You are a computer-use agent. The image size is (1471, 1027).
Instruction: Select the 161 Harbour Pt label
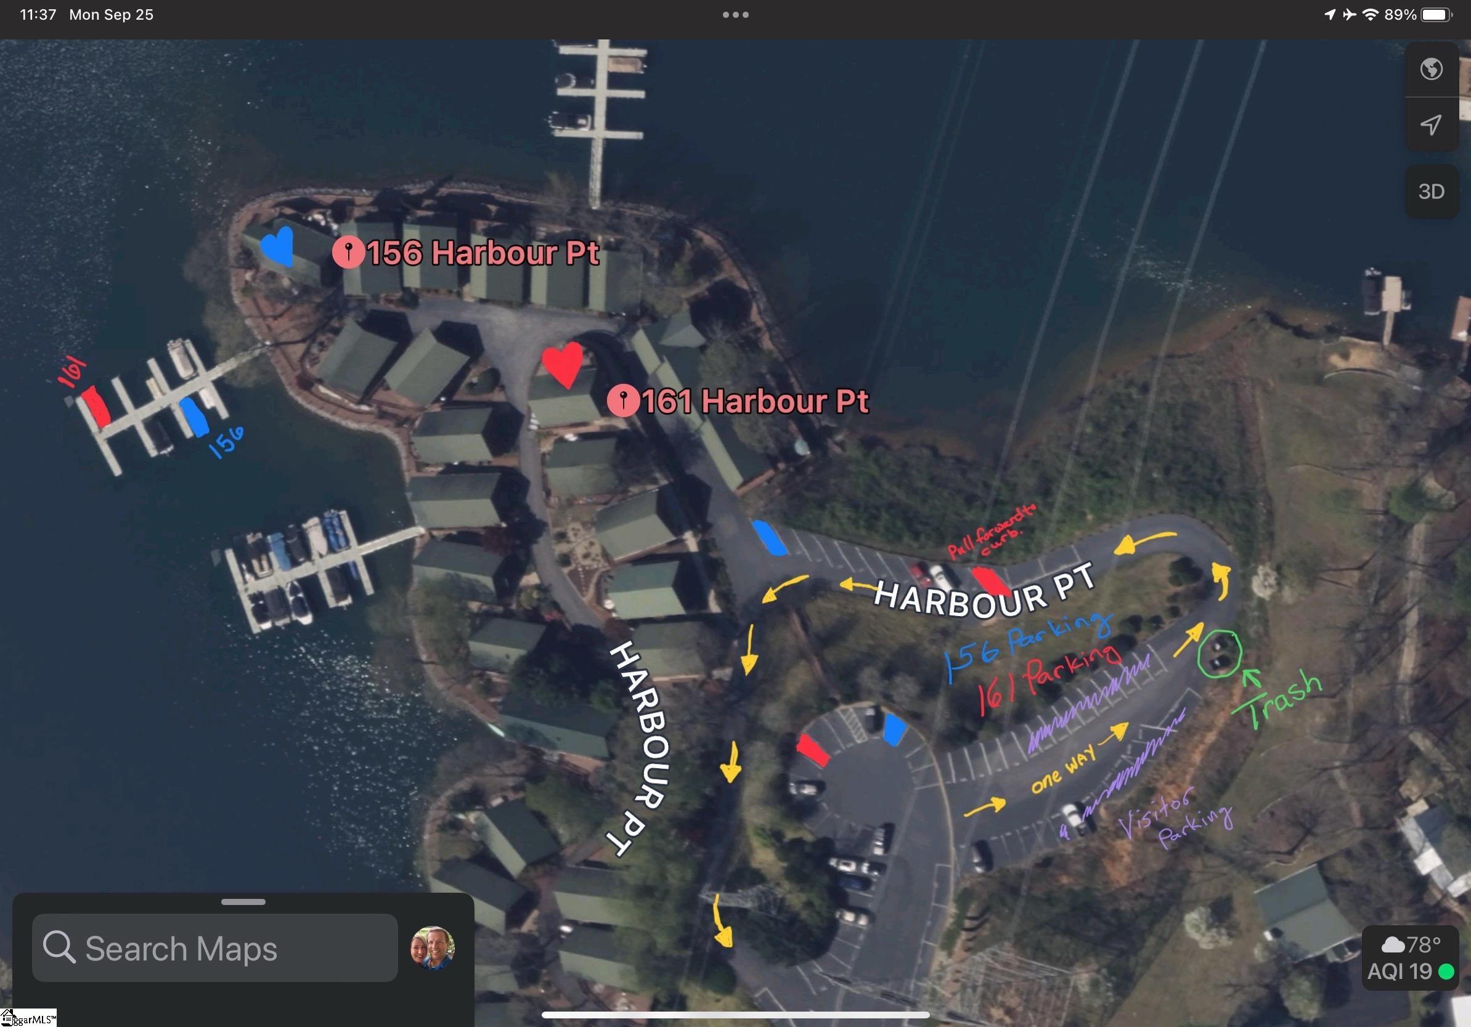(x=756, y=401)
